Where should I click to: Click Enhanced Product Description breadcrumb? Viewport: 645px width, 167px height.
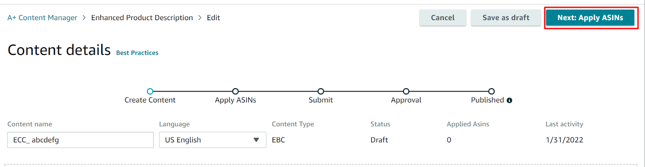pos(142,18)
